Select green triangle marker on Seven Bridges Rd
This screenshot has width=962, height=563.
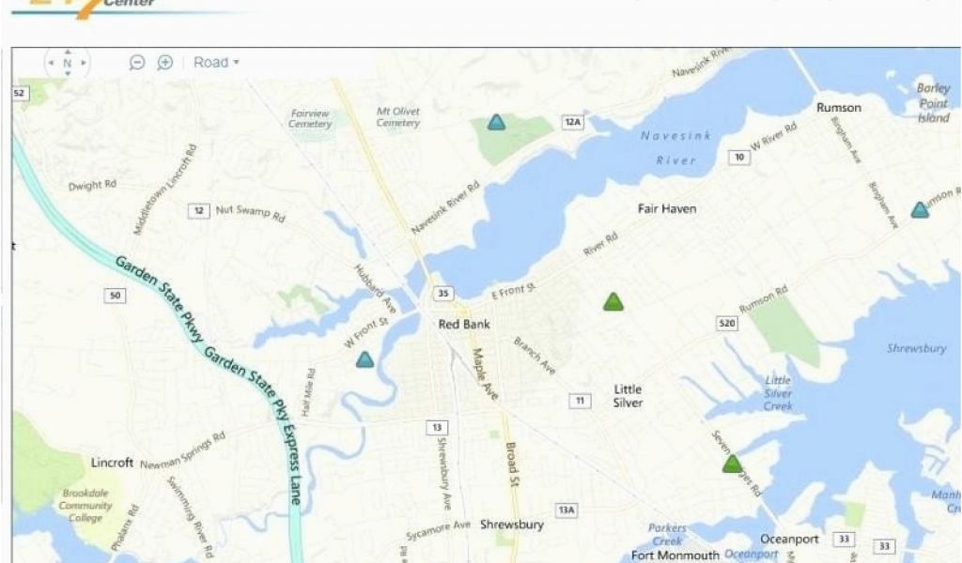click(732, 464)
